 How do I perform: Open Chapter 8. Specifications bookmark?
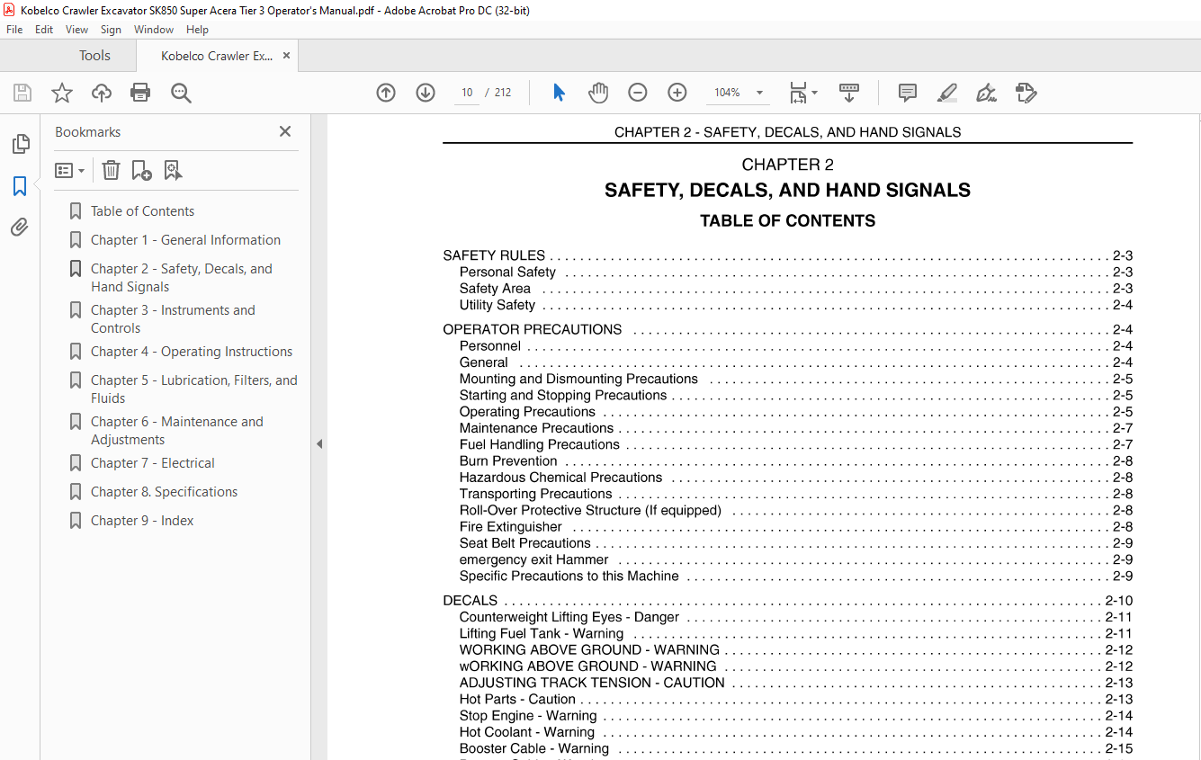[x=164, y=492]
